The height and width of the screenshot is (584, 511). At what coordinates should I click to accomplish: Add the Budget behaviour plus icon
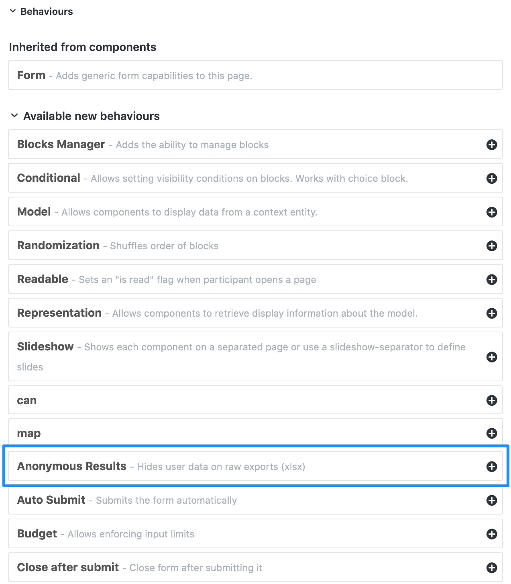[x=492, y=534]
